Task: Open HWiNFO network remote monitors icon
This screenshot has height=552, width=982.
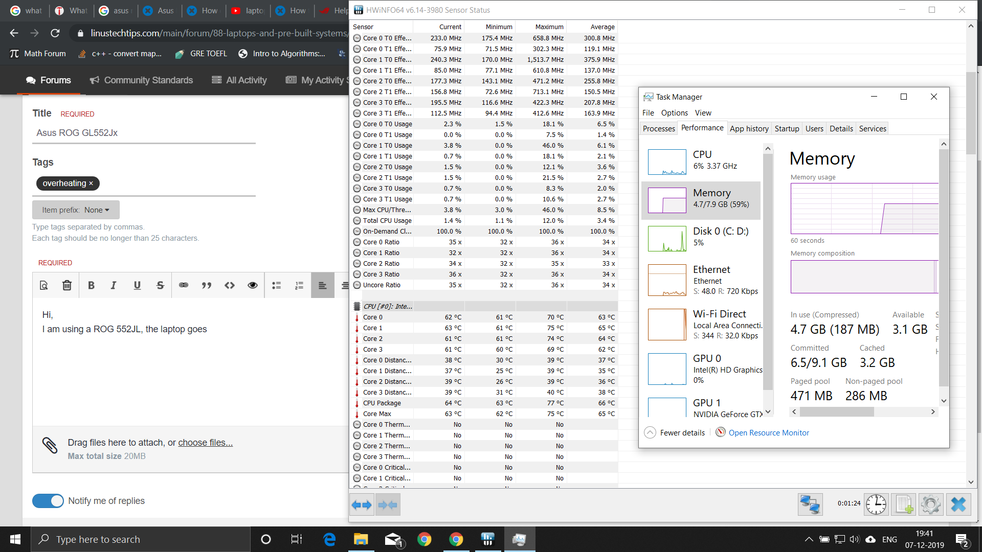Action: point(810,504)
